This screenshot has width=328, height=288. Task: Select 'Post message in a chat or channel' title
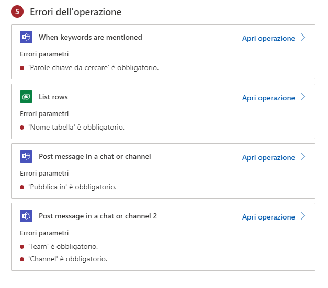pos(95,156)
